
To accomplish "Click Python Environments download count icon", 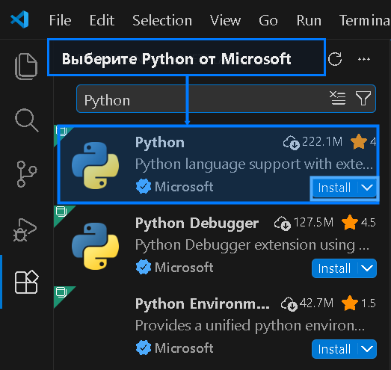I will 289,304.
